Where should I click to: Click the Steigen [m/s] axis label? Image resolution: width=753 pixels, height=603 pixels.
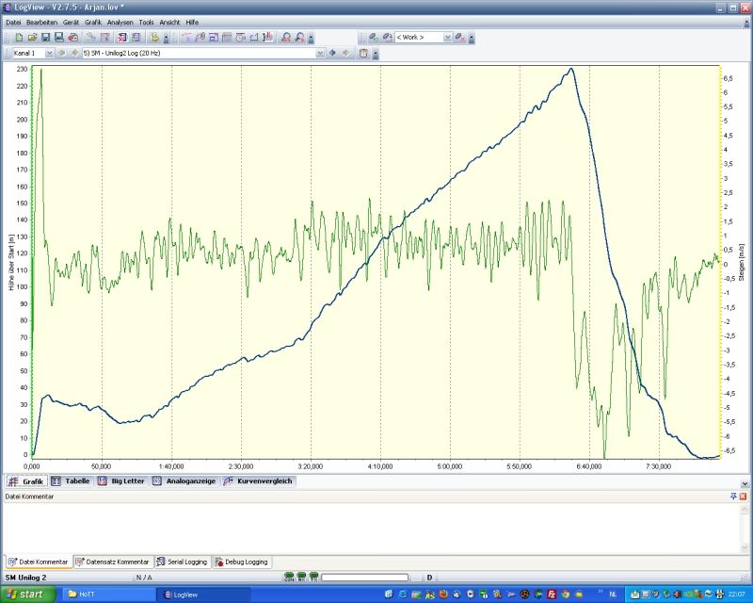coord(741,262)
